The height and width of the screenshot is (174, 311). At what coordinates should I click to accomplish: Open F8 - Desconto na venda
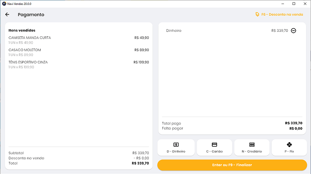[279, 14]
